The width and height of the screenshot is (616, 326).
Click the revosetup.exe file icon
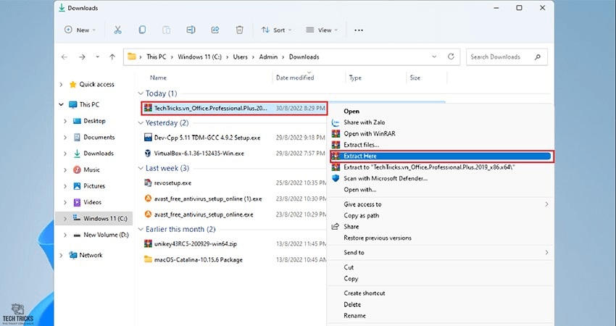click(x=148, y=183)
